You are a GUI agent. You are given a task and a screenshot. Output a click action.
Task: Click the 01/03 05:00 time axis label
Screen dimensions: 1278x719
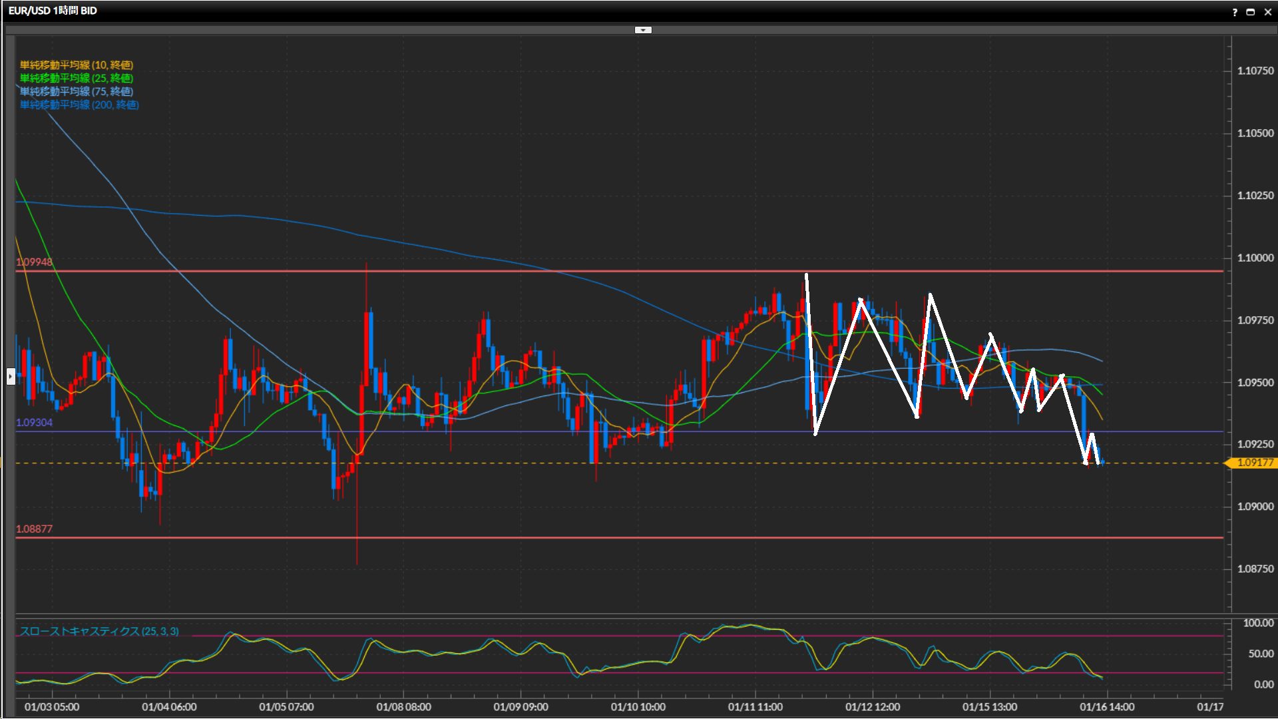point(52,707)
